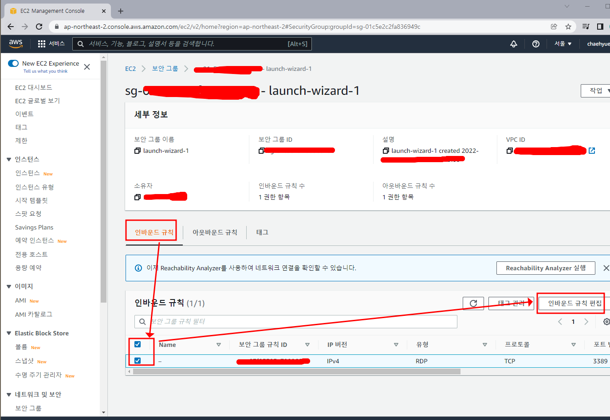The image size is (610, 420).
Task: Open the table preferences gear
Action: coord(606,322)
